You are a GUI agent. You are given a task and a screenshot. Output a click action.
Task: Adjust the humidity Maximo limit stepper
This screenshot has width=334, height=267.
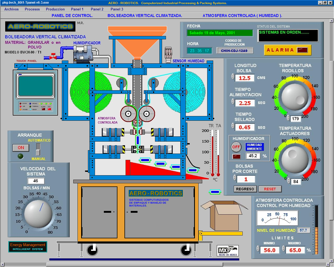pos(283,248)
